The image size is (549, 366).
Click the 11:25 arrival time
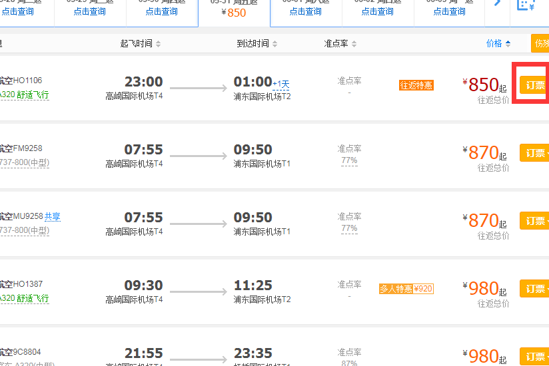coord(253,285)
